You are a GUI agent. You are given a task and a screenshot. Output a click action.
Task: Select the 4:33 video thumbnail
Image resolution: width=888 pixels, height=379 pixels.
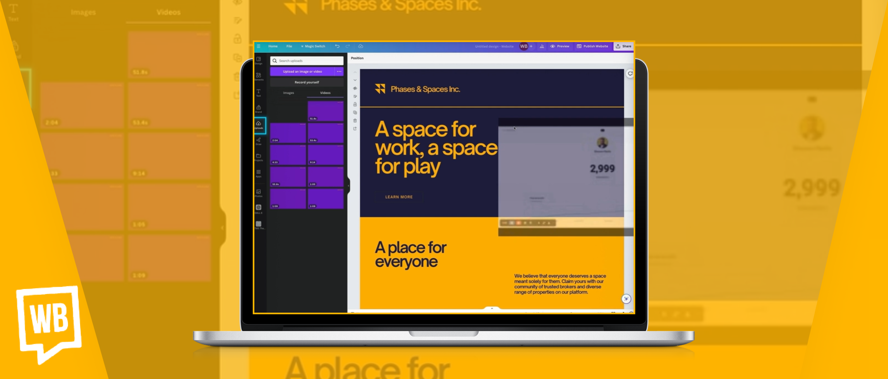(288, 155)
